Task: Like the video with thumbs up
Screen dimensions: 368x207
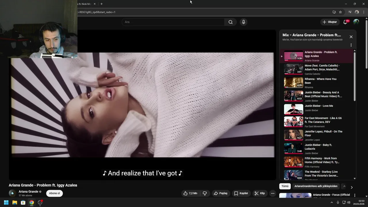Action: pyautogui.click(x=190, y=193)
